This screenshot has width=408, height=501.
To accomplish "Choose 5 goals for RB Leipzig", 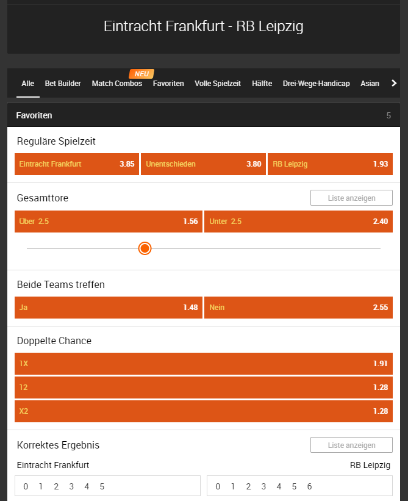I will tap(295, 486).
